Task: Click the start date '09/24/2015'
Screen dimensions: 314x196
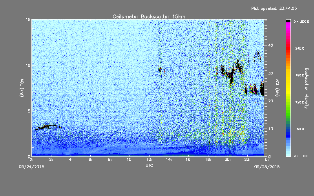Action: pyautogui.click(x=31, y=167)
